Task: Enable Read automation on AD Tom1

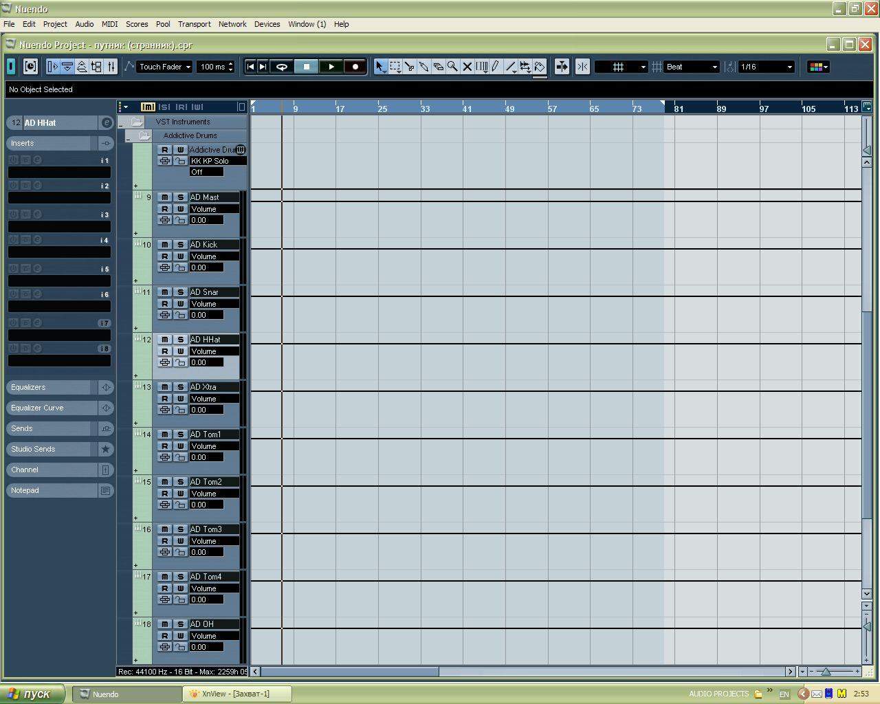Action: [x=165, y=446]
